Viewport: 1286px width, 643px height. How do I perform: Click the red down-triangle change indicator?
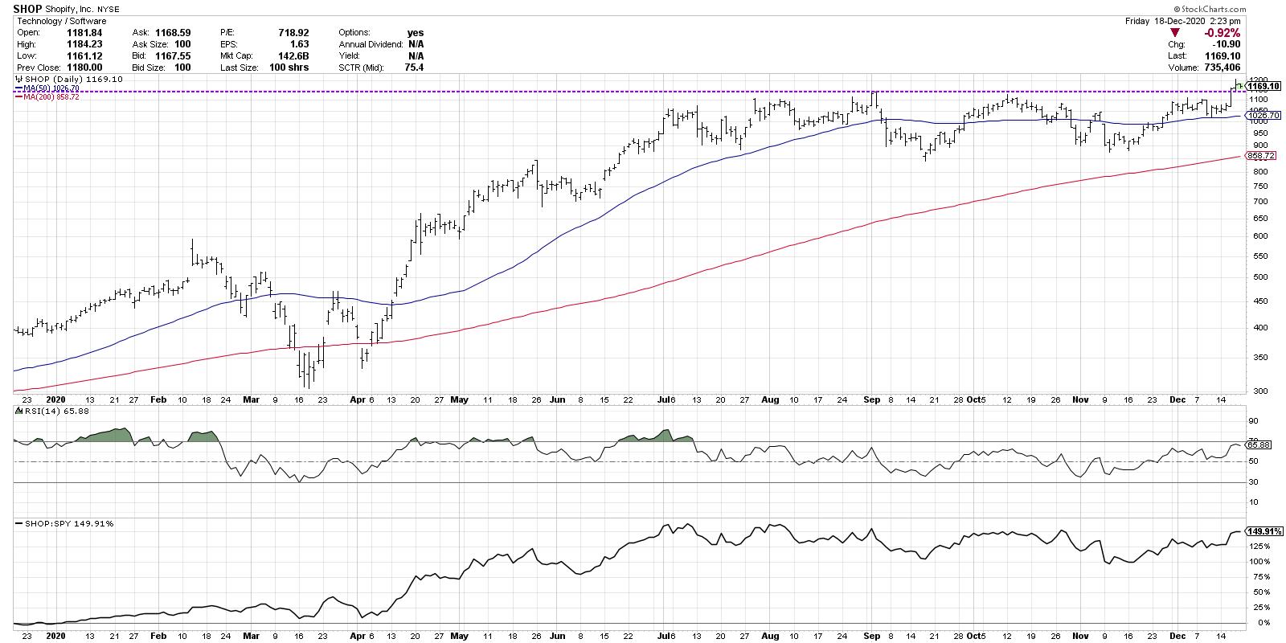(x=1177, y=33)
